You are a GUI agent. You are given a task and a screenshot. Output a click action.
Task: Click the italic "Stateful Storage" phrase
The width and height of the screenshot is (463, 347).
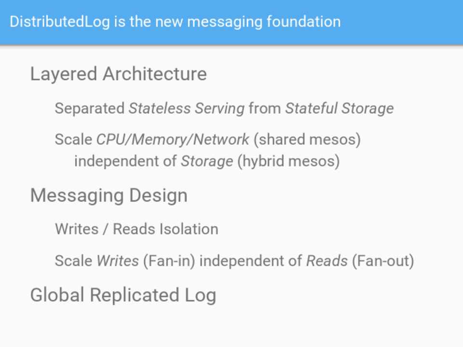[339, 108]
